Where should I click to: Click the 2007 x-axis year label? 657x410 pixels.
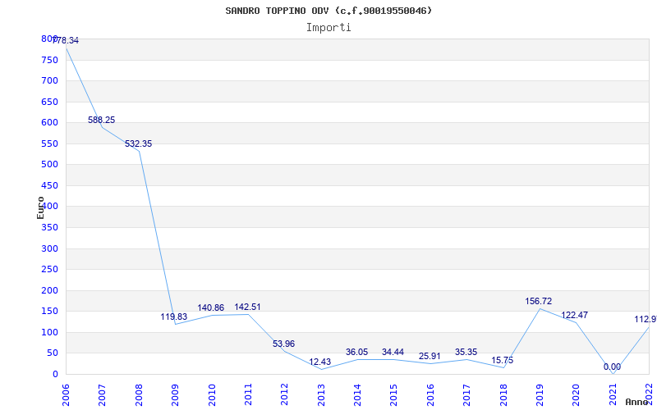(x=103, y=395)
